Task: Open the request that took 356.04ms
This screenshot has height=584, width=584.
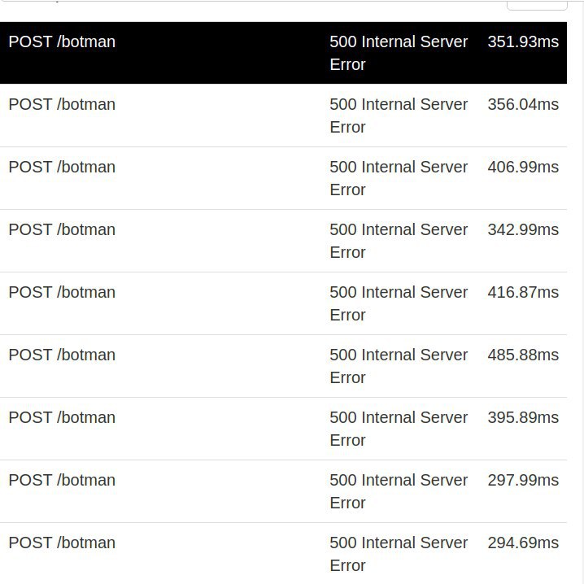Action: 283,115
